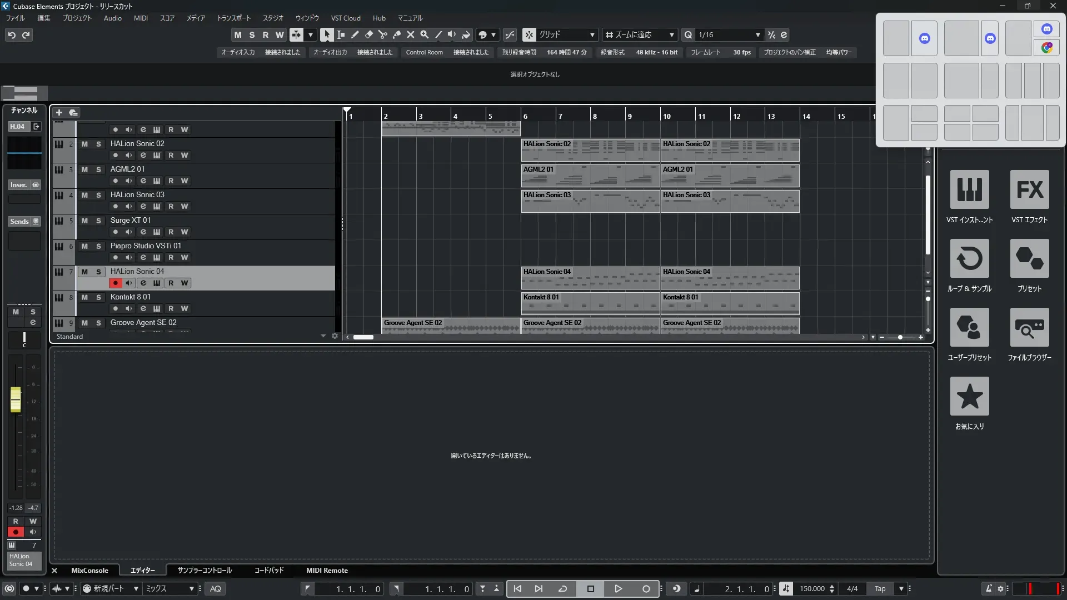
Task: Choose the Zoom magnifier tool
Action: pyautogui.click(x=425, y=34)
